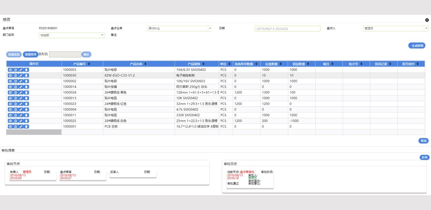Open the 部门名称 dropdown
Screen dimensions: 431x210
(x=102, y=35)
